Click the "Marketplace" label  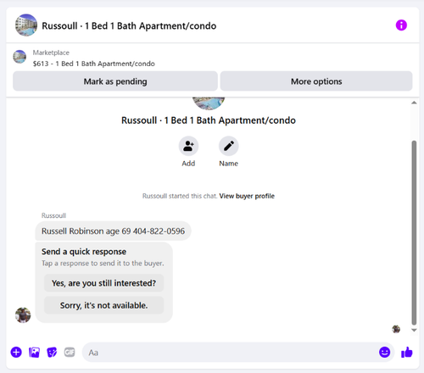(51, 53)
